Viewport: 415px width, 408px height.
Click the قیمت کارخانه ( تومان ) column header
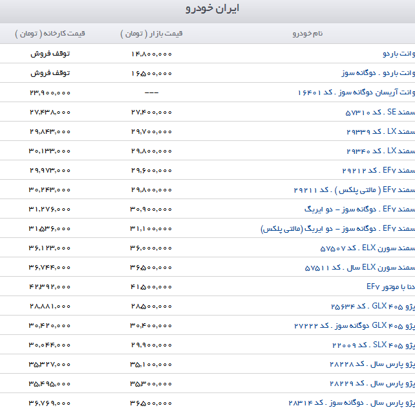click(x=50, y=34)
